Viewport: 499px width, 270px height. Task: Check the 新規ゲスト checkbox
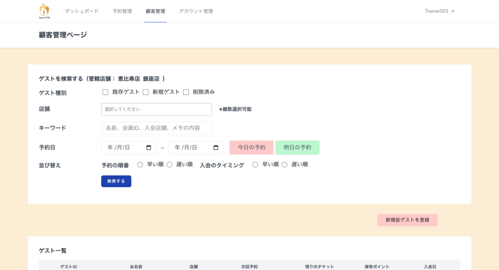point(146,92)
